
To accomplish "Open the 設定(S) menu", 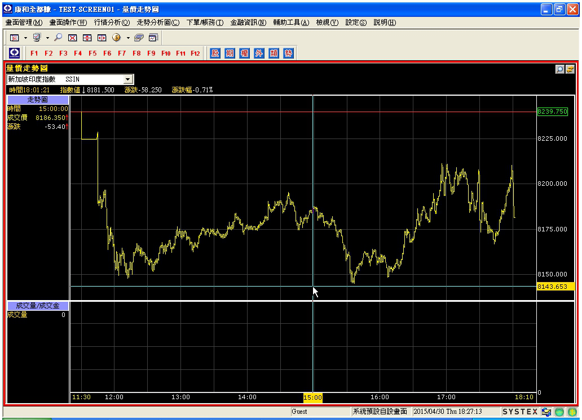I will [356, 23].
